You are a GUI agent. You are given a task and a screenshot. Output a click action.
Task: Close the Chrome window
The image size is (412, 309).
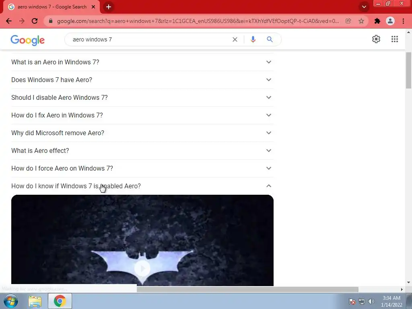402,4
